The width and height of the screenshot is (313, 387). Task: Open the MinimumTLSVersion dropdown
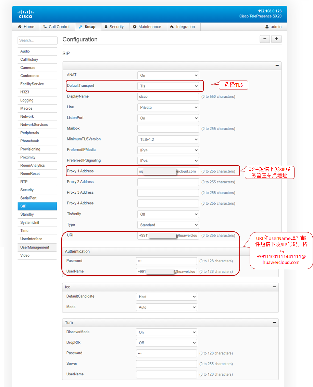[168, 140]
